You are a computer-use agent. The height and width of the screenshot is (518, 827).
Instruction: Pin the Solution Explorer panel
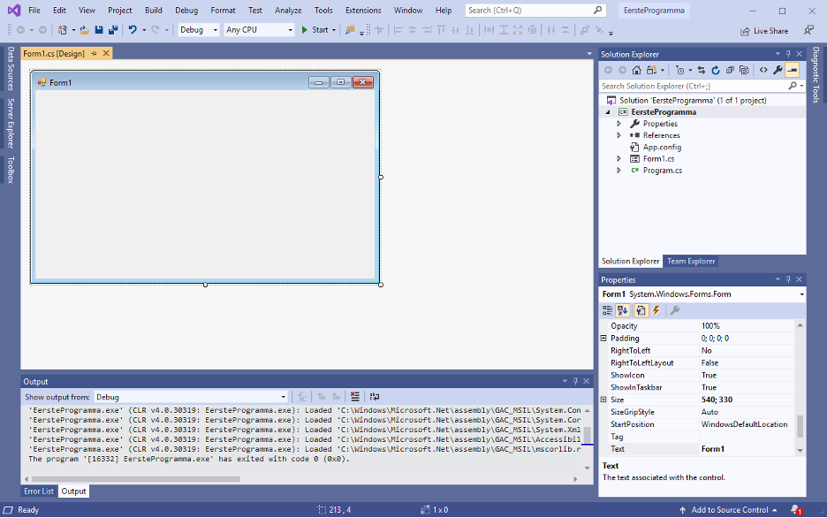click(x=788, y=54)
